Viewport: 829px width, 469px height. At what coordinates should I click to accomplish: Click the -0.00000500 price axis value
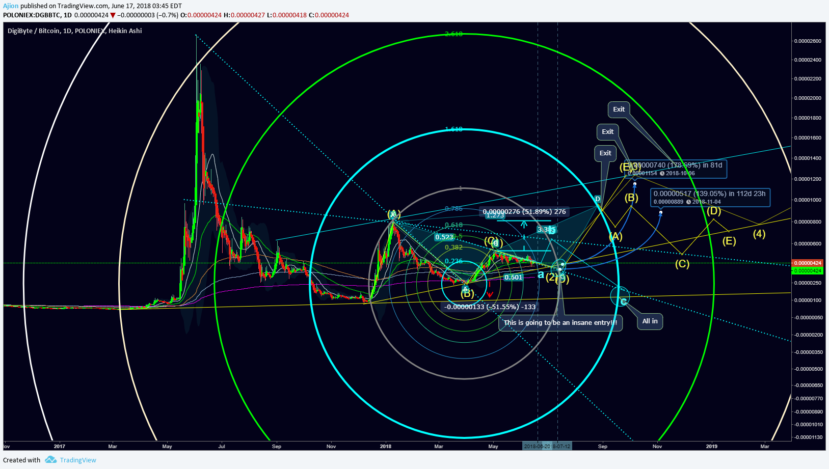click(x=808, y=369)
